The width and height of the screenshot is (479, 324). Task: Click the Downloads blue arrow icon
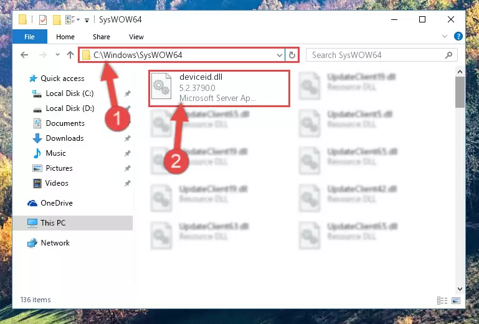(x=37, y=138)
